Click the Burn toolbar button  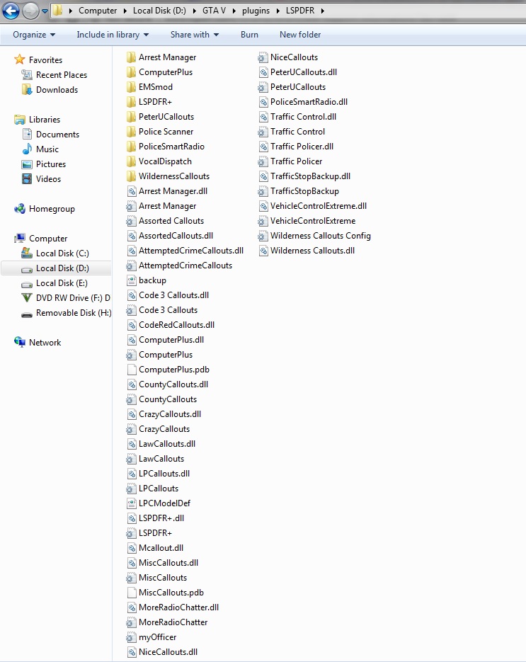249,35
